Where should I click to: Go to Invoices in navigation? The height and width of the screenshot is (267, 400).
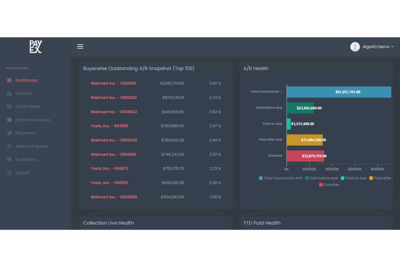24,94
